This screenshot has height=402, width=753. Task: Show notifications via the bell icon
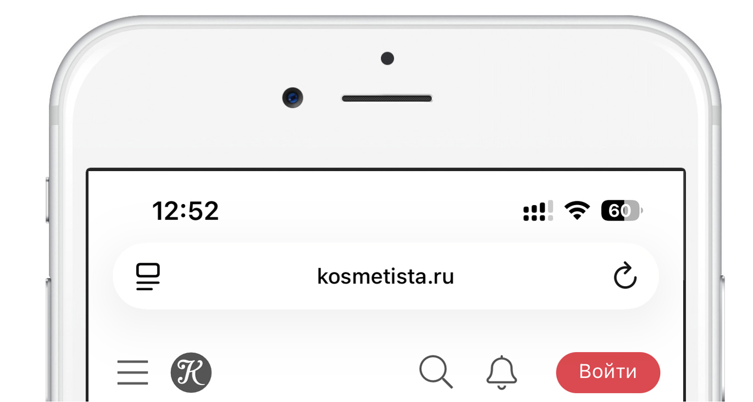[x=502, y=372]
